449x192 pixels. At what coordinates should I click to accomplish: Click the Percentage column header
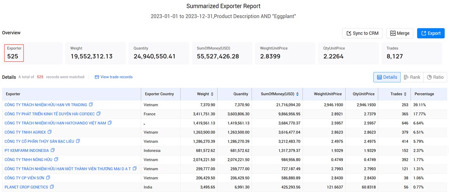429,94
